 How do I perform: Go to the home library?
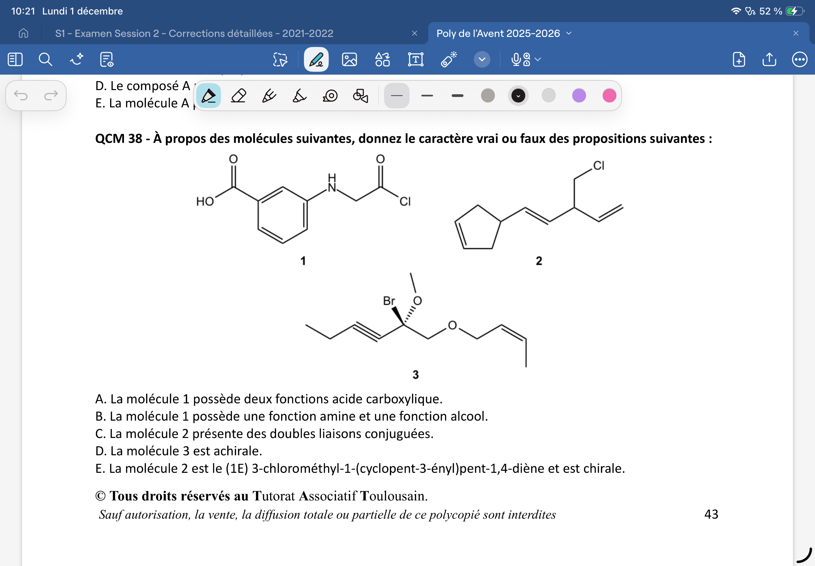pos(23,33)
